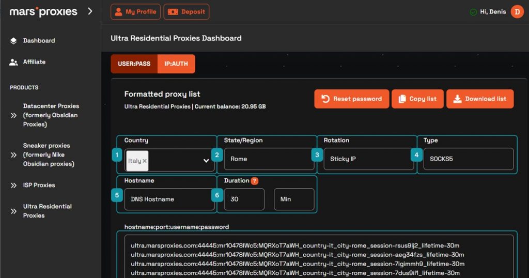
Task: Click the Copy list button
Action: click(x=417, y=99)
